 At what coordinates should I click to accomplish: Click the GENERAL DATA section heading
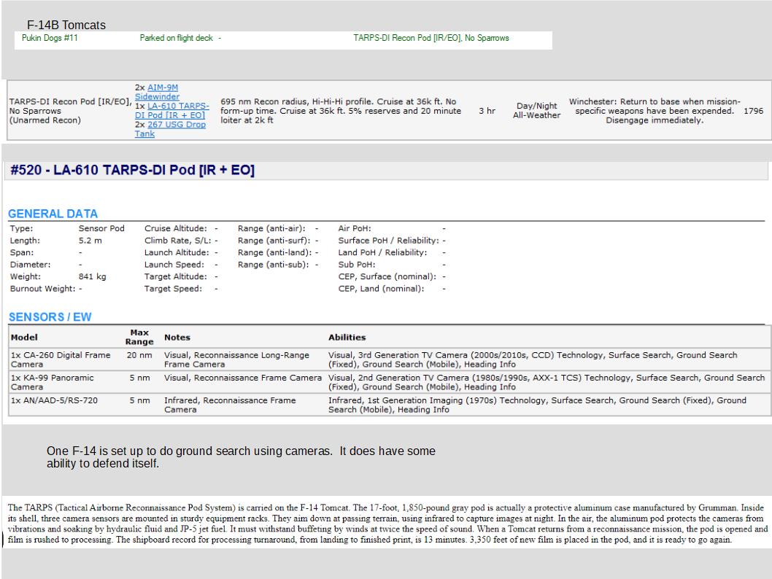pos(53,214)
